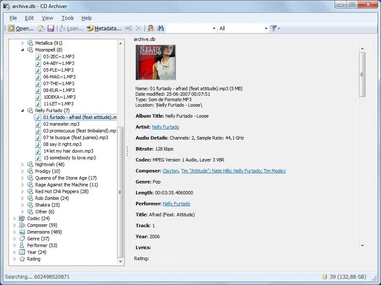The image size is (381, 285).
Task: Open the View menu
Action: point(47,18)
